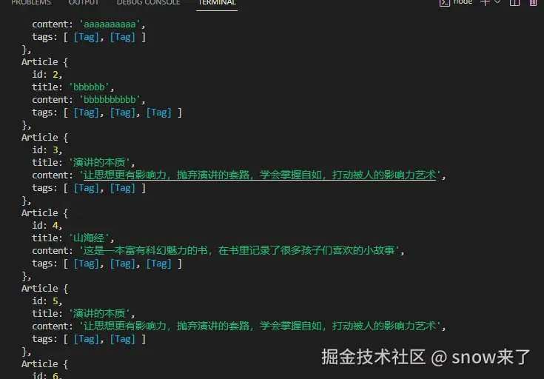Click the content 'bbbbbbbbbb' value
This screenshot has width=544, height=379.
[x=110, y=100]
